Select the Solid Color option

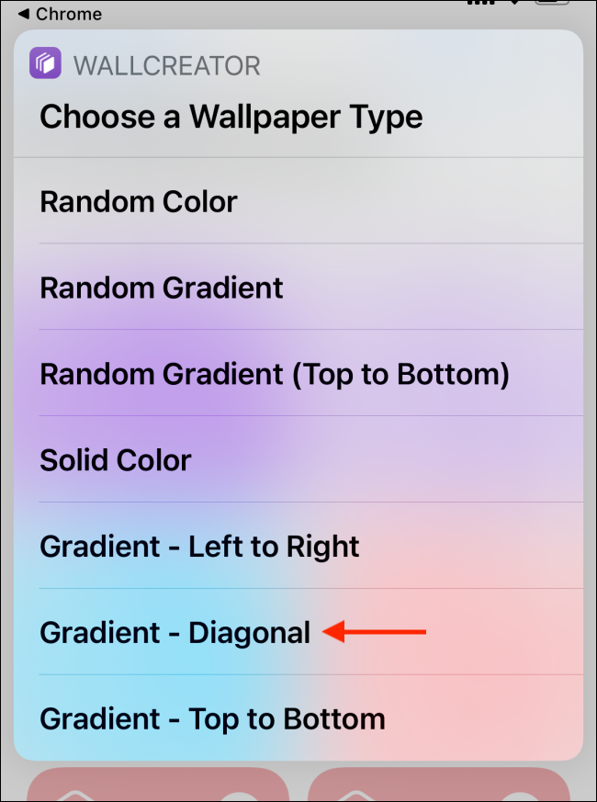click(116, 460)
